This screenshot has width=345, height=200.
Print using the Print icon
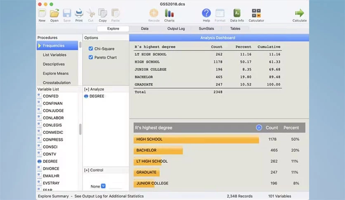(79, 14)
